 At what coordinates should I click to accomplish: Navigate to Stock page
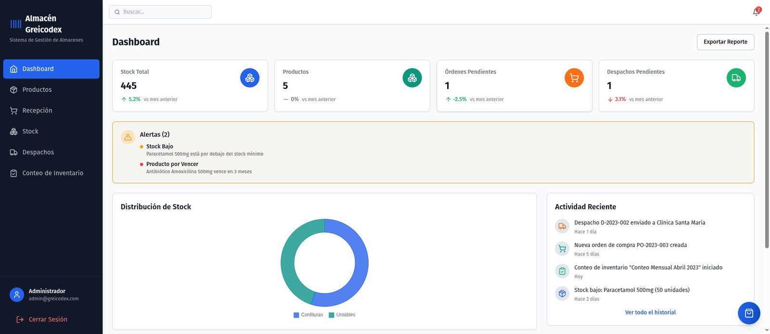coord(51,131)
